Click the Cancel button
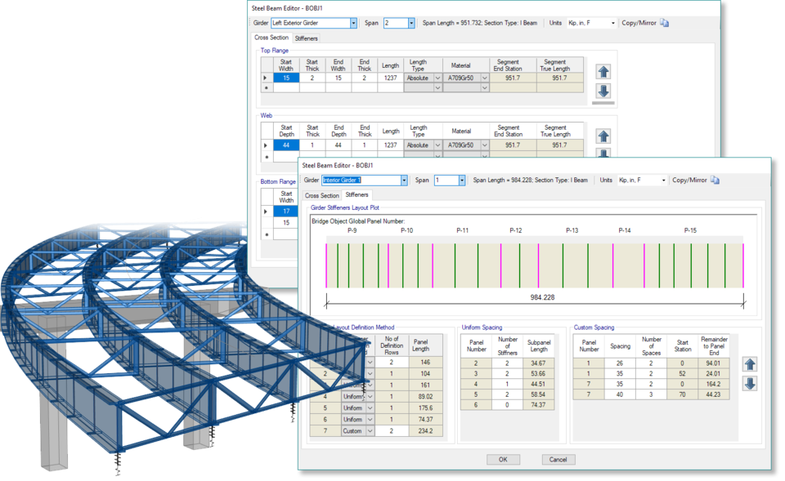Screen dimensions: 785x481 click(558, 460)
